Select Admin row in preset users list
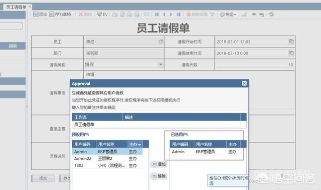This screenshot has height=190, width=321. [107, 151]
